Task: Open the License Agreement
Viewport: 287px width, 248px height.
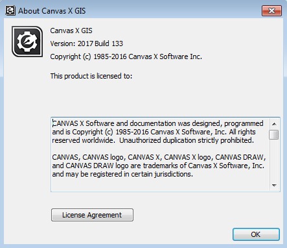Action: pyautogui.click(x=92, y=215)
